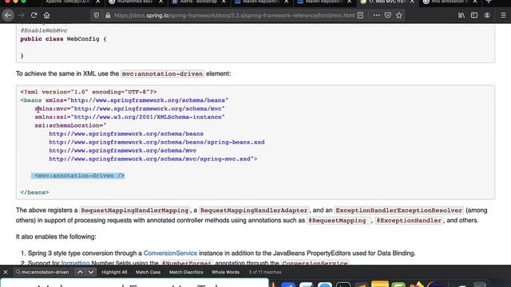Open the Firefox home page

pyautogui.click(x=46, y=15)
